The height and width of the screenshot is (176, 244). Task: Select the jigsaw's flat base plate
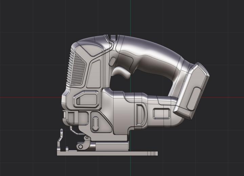pos(107,154)
